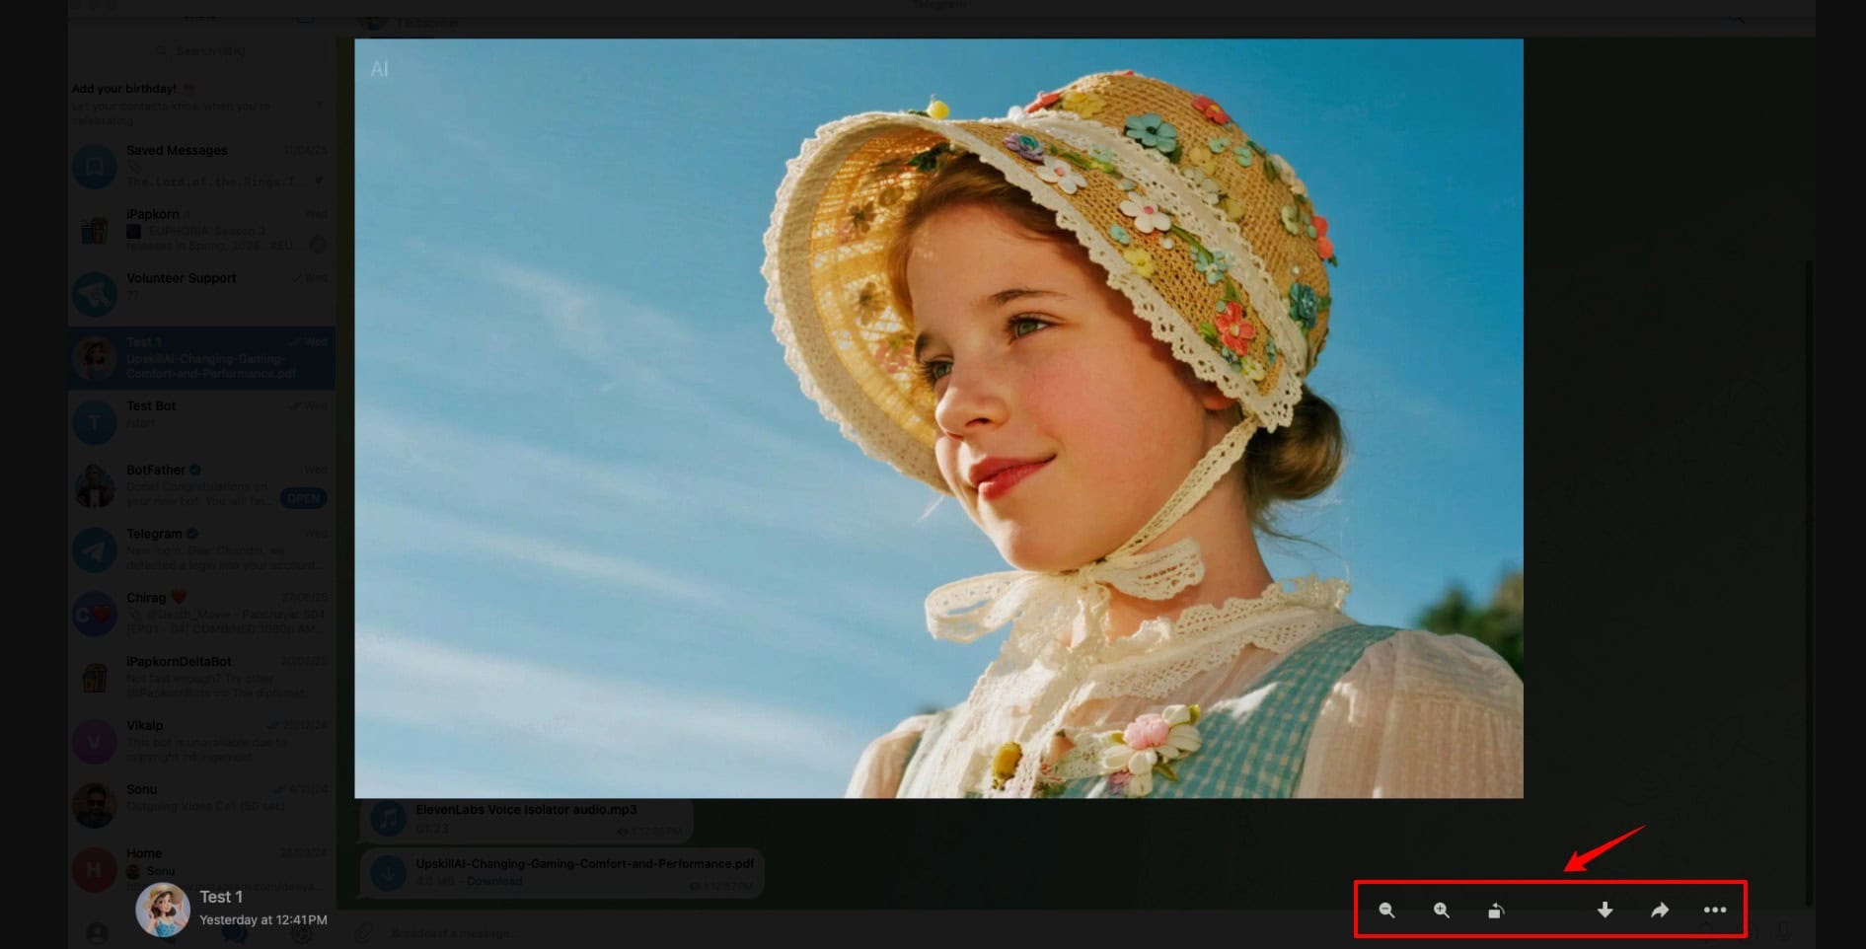Open the Telegram official chat
Image resolution: width=1866 pixels, height=949 pixels.
[201, 549]
